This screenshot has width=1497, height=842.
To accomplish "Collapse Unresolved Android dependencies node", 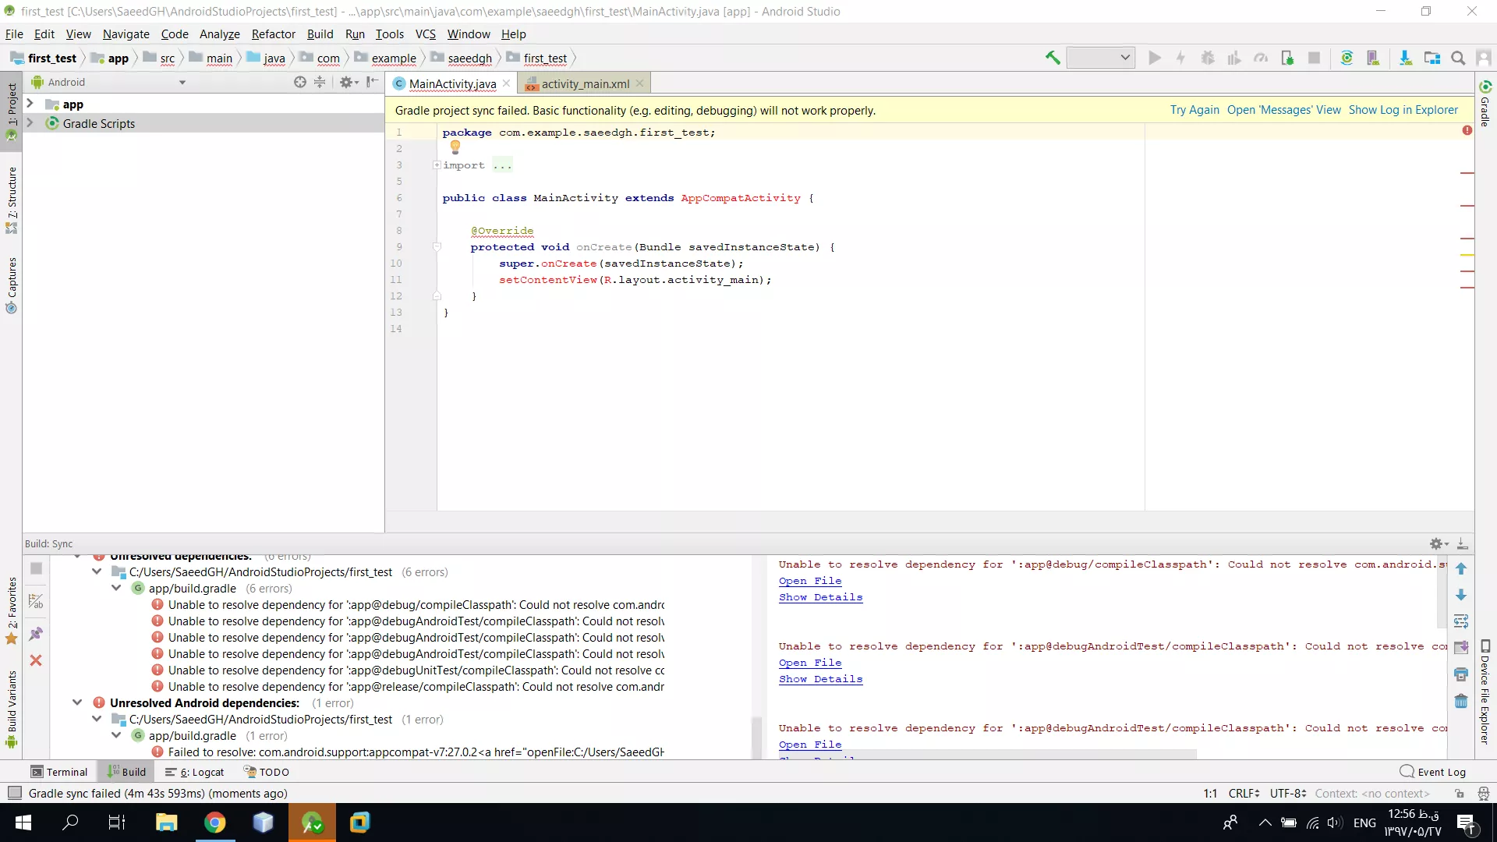I will [77, 703].
